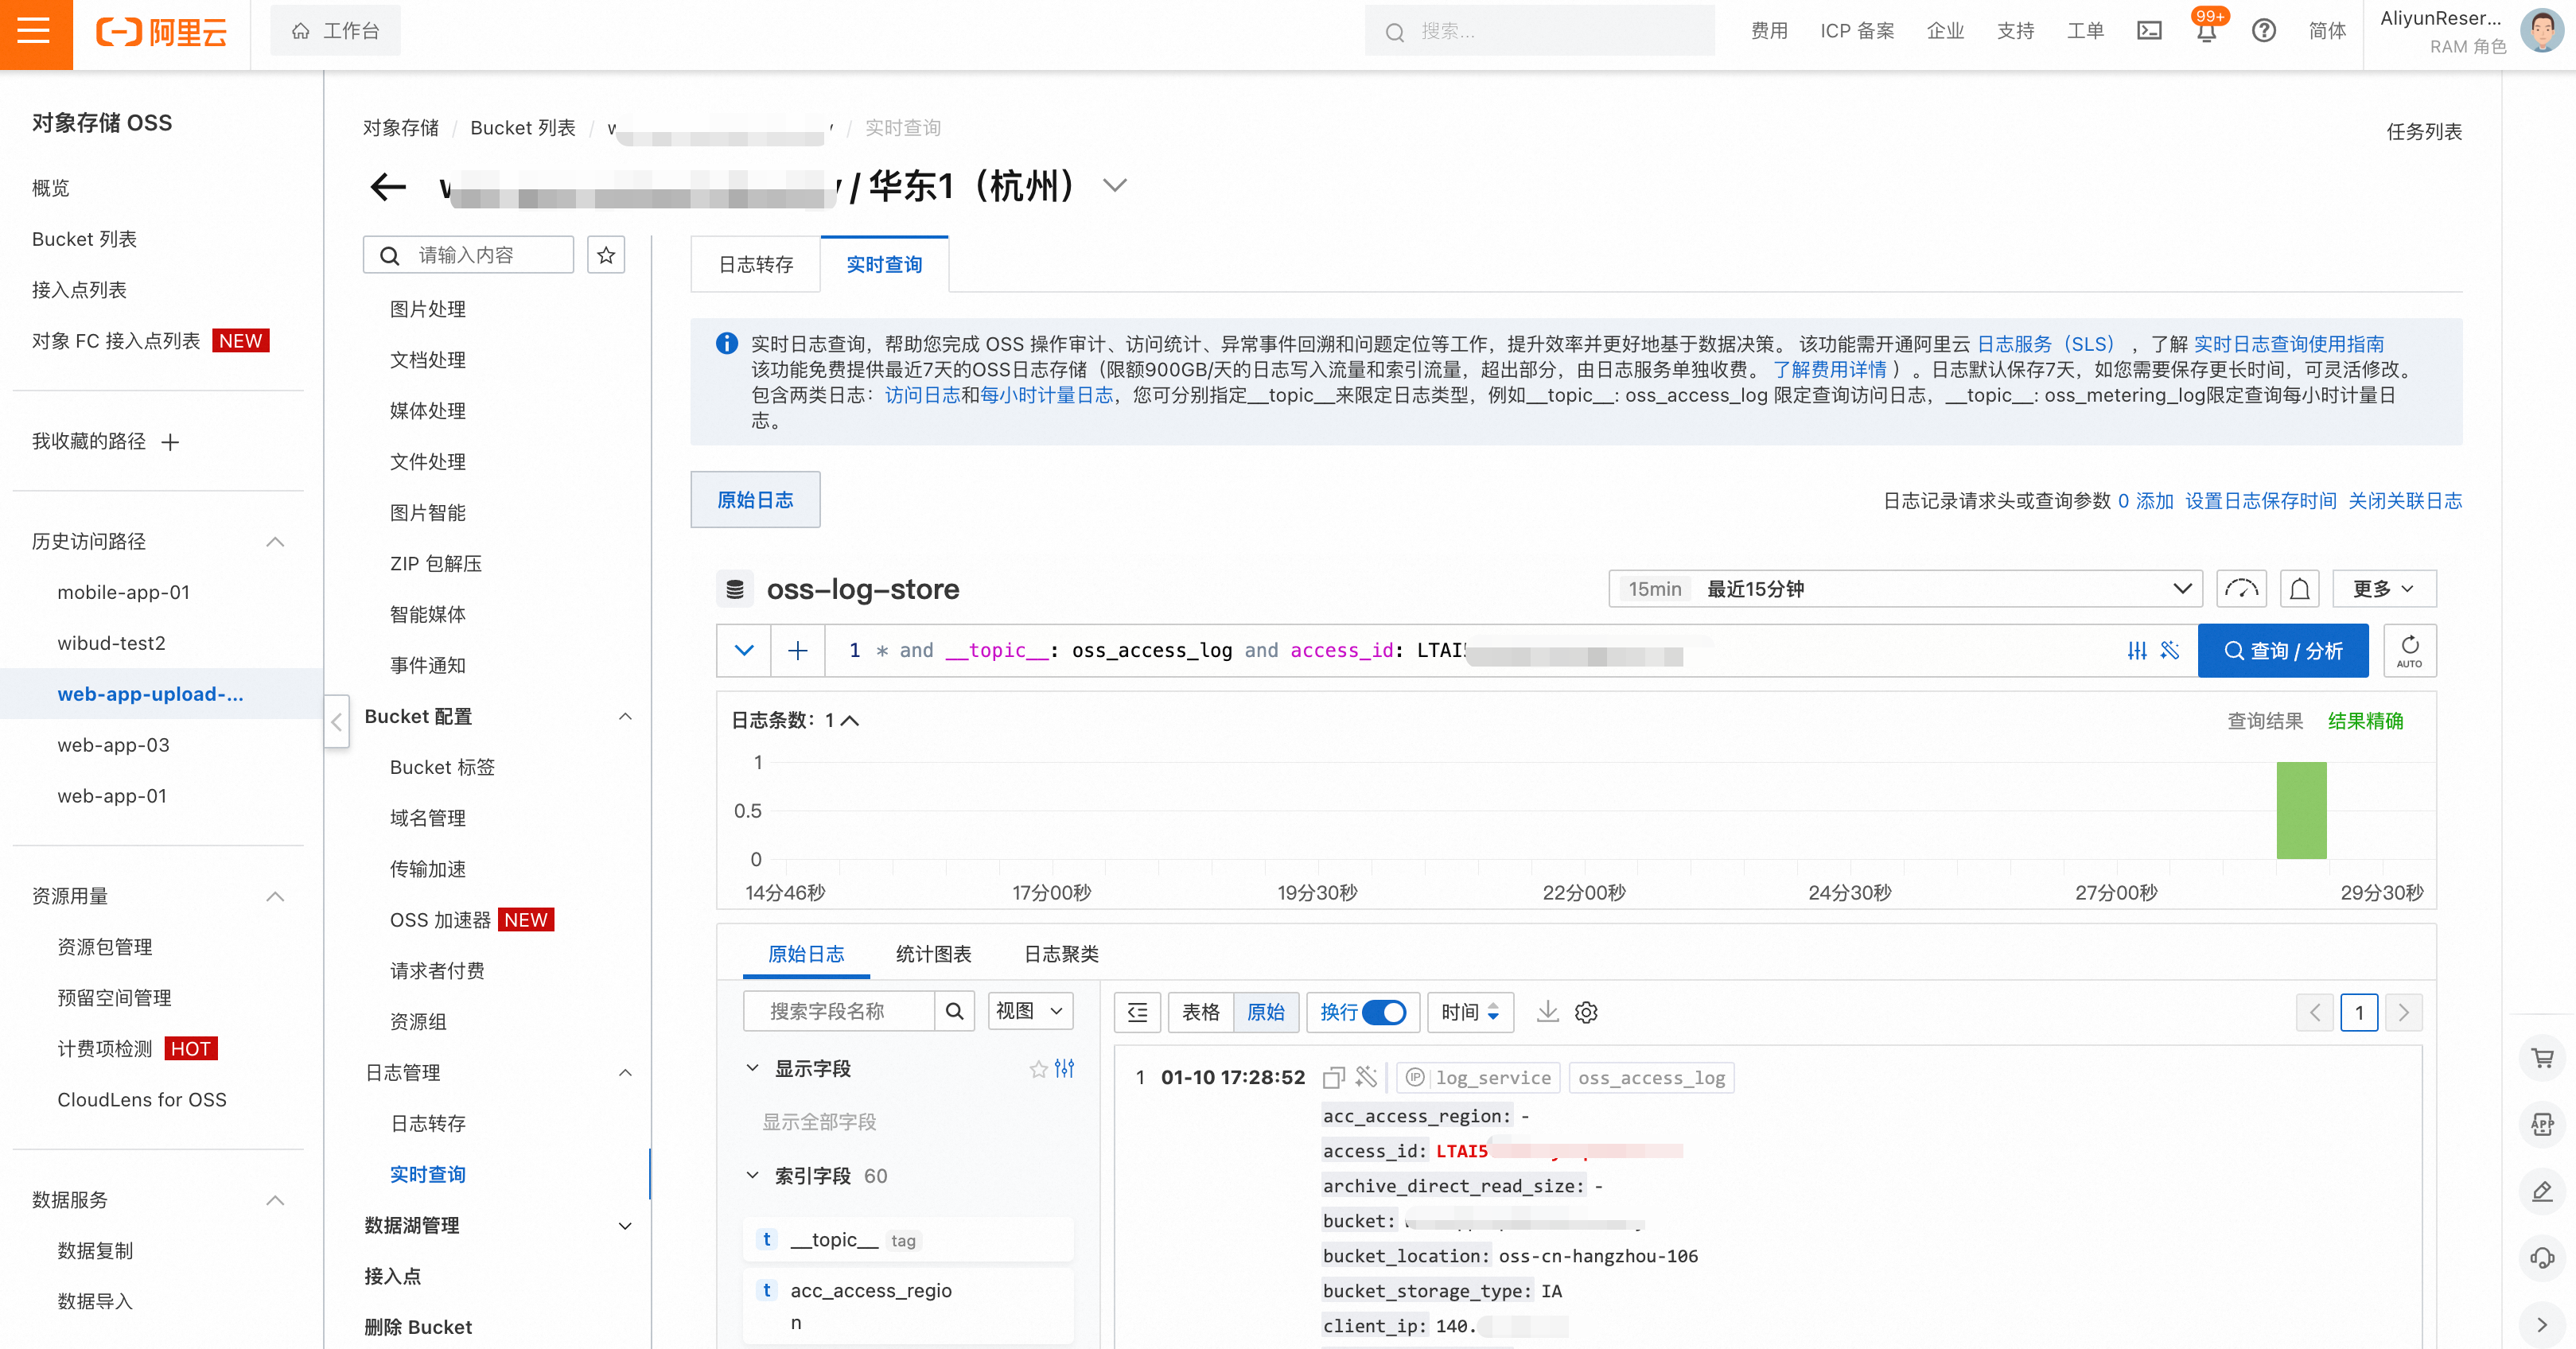Click the alert bell icon beside time selector

pos(2299,589)
